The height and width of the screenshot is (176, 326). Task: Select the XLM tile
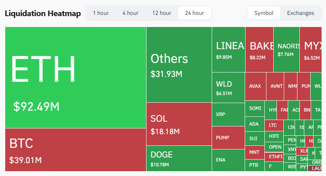point(302,151)
